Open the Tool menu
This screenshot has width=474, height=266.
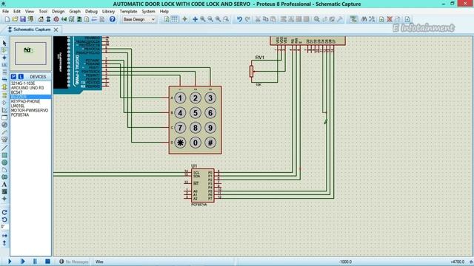tap(43, 12)
